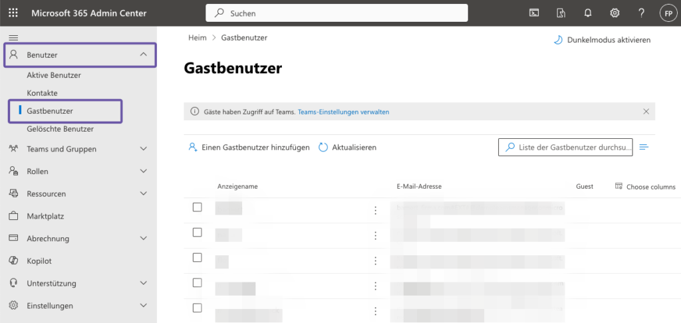Expand the Rollen chevron
This screenshot has height=323, width=681.
[x=144, y=171]
